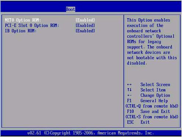The image size is (182, 137).
Task: Select PCI-E Slot 0 Option ROM label
Action: click(32, 25)
